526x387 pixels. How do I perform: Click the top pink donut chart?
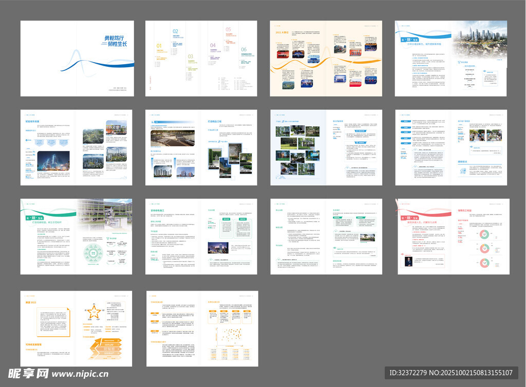pos(483,235)
